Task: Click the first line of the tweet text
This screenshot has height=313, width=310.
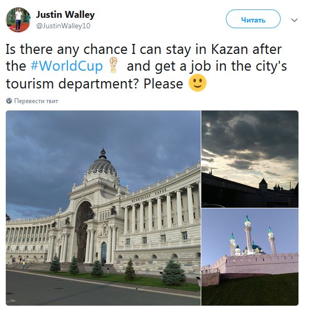Action: [x=144, y=49]
